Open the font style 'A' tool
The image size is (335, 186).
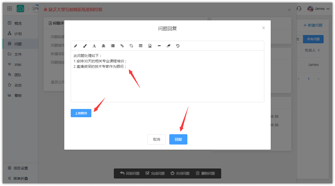click(x=94, y=46)
